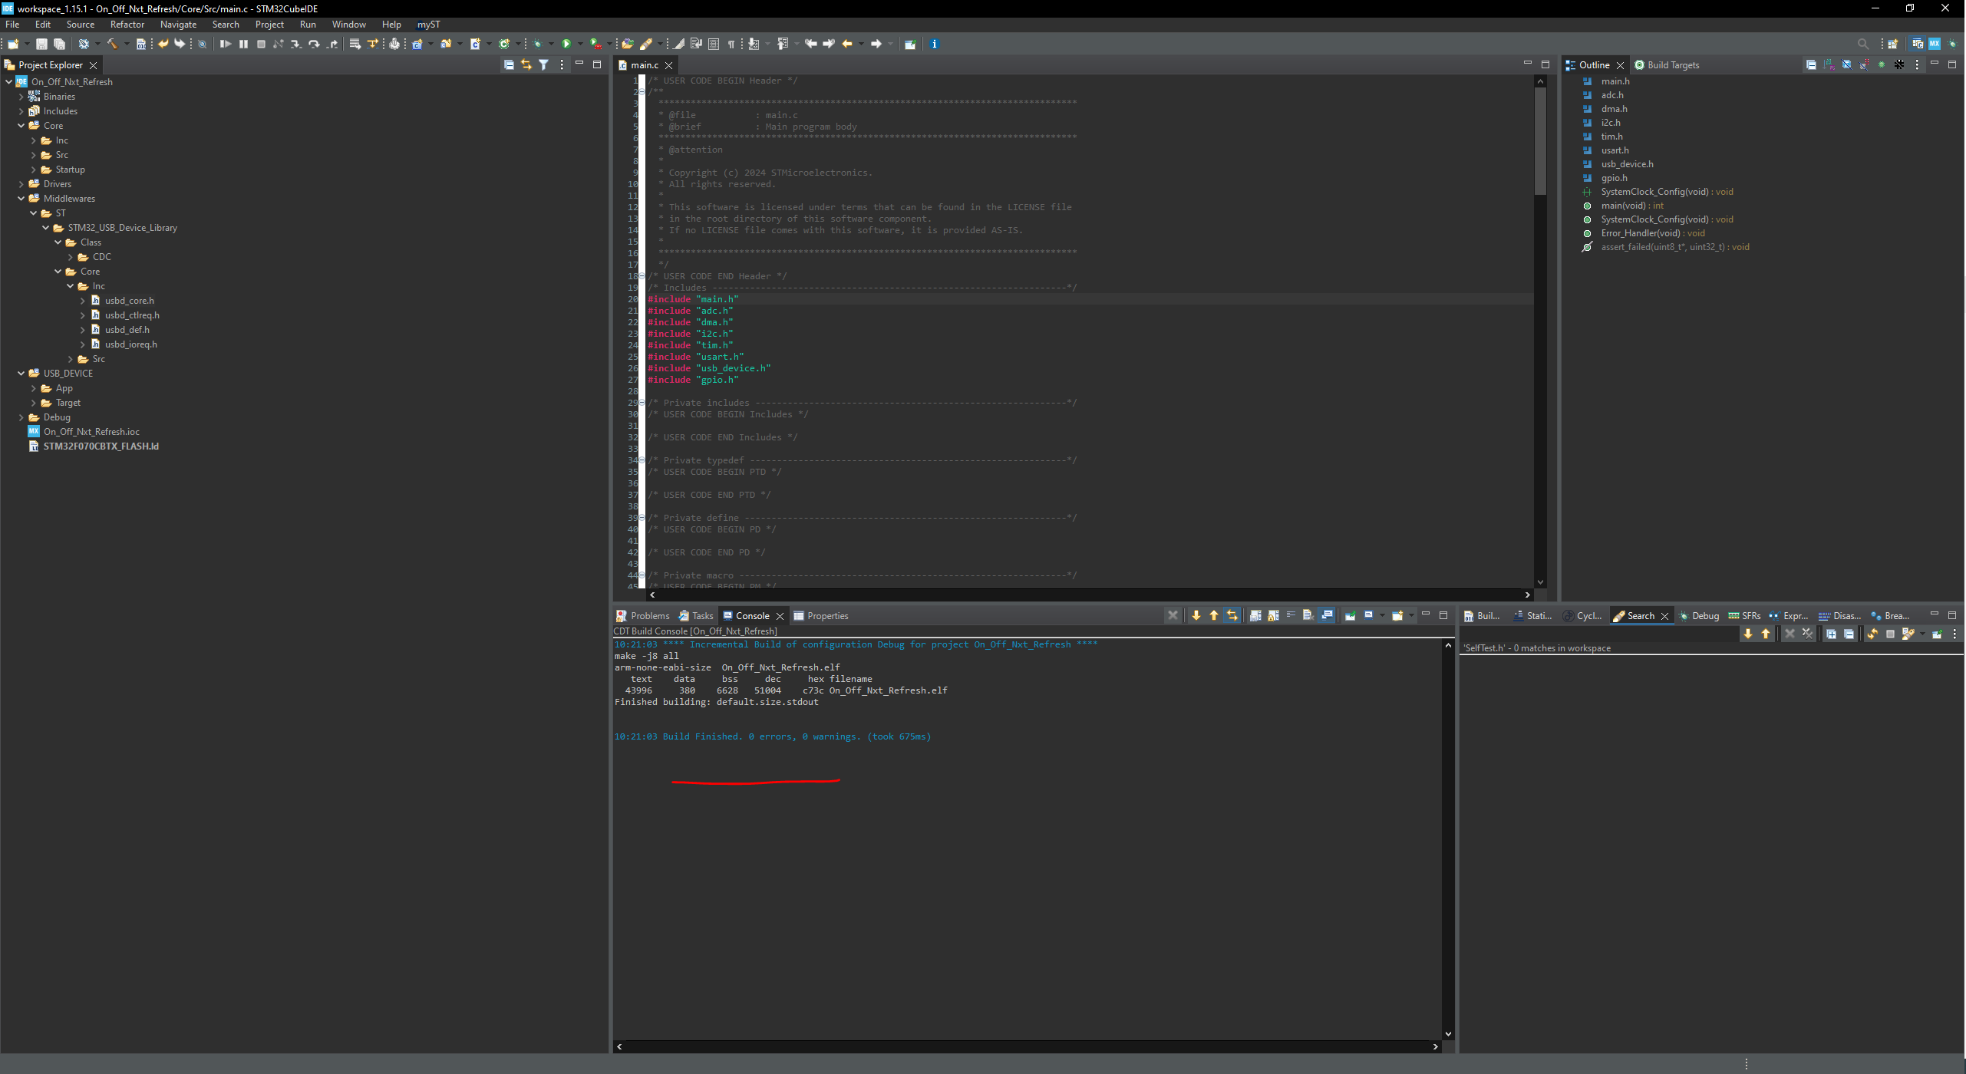Collapse the STM32_USB_Device_Library folder
Viewport: 1966px width, 1074px height.
click(x=45, y=227)
